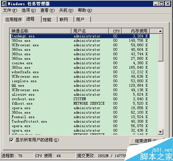
Task: Open the 查看(V) menu
Action: 47,10
